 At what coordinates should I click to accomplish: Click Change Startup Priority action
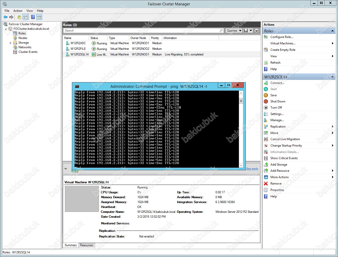[x=286, y=146]
